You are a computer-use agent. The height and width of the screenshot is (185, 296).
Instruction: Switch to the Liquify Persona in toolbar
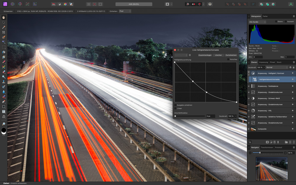coord(12,4)
